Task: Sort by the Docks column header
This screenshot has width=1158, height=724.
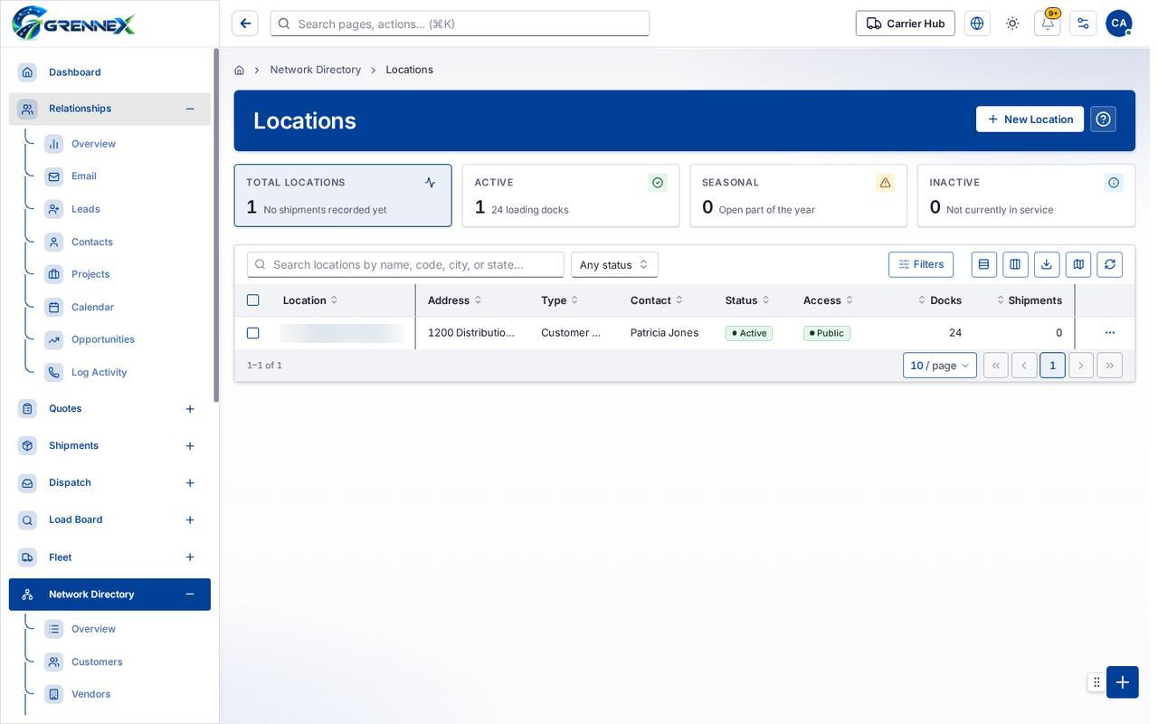Action: [940, 300]
